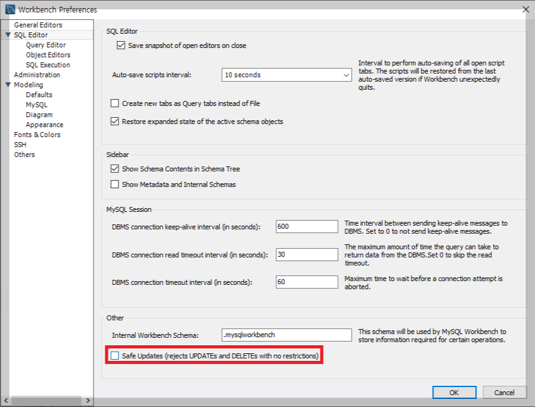The image size is (535, 407).
Task: Click the 'Sidebar' group heading
Action: (x=118, y=155)
